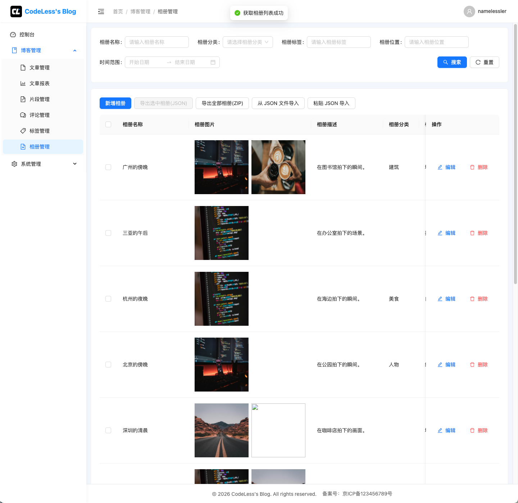The height and width of the screenshot is (503, 518).
Task: Open latte art thumbnail in 广州的傍晚 row
Action: pos(278,167)
